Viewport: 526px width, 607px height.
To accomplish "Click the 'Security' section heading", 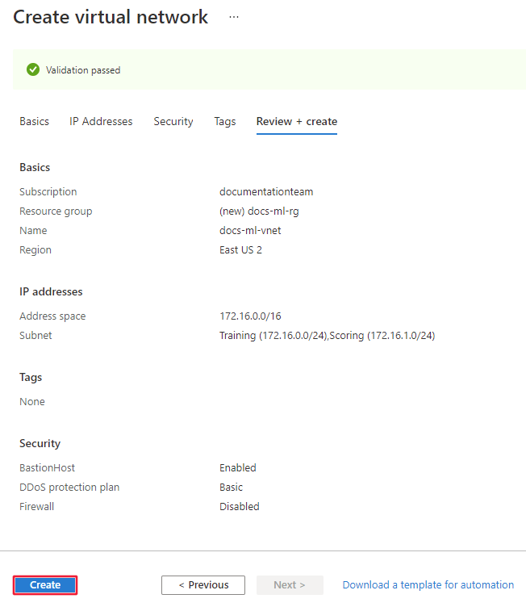I will click(40, 443).
